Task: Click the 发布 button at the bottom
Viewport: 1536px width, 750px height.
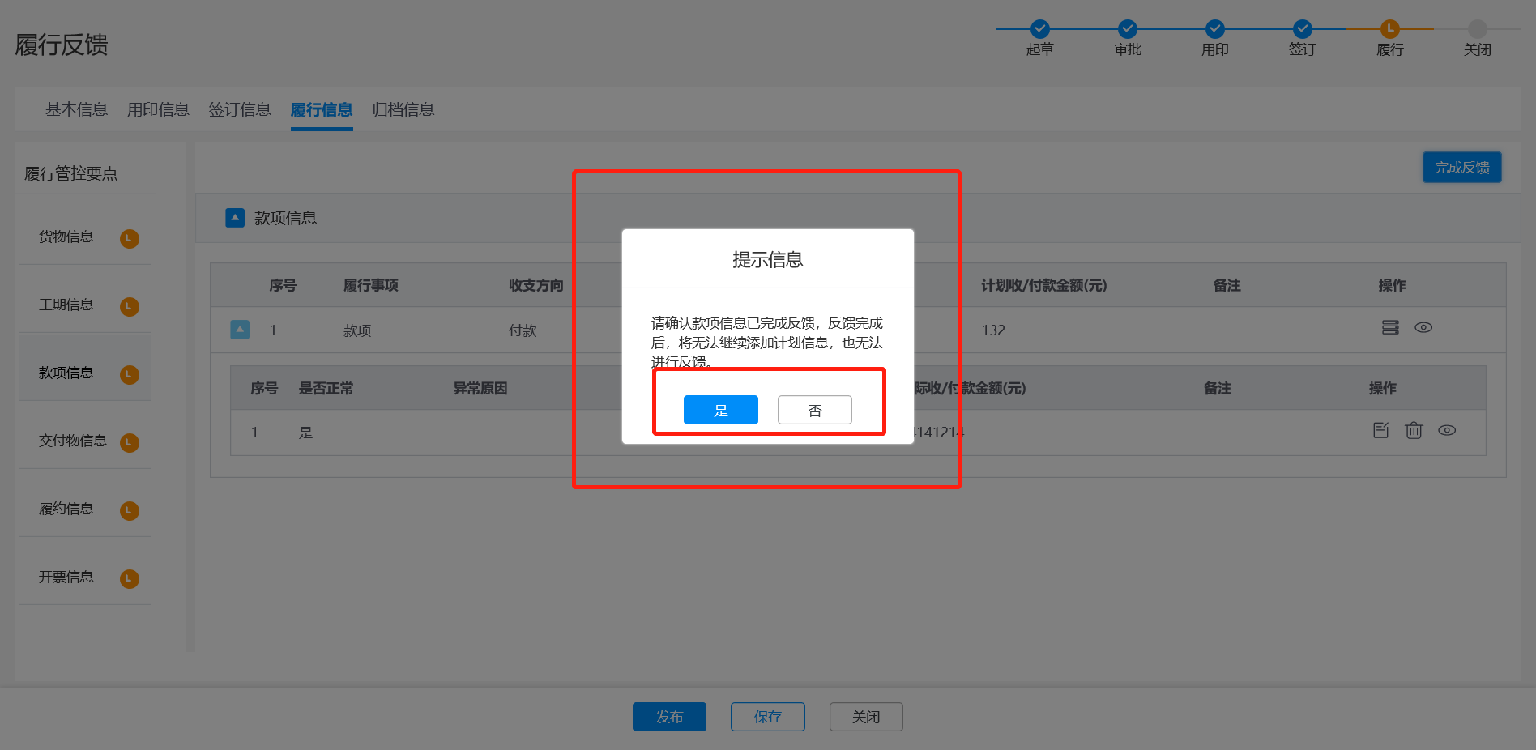Action: pos(669,717)
